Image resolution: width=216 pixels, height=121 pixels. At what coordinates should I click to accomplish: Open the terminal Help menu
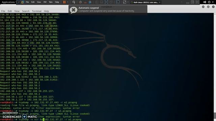pyautogui.click(x=46, y=11)
